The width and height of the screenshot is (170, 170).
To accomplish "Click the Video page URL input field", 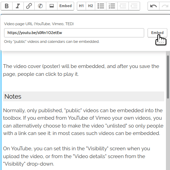I will (74, 33).
